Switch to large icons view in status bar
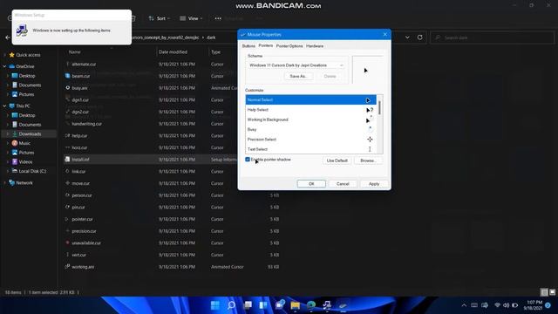Screen dimensions: 558x314 (552, 292)
